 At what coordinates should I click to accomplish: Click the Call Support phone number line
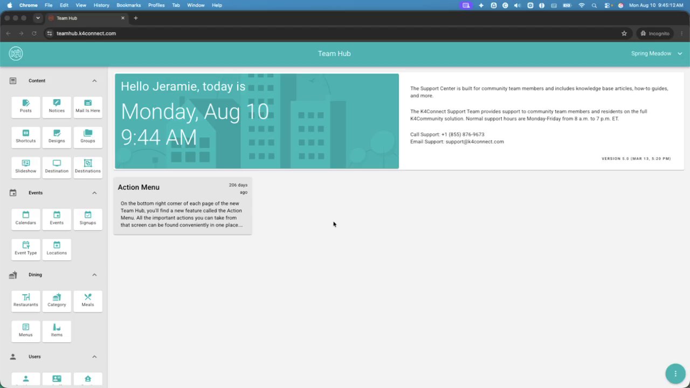pyautogui.click(x=447, y=134)
